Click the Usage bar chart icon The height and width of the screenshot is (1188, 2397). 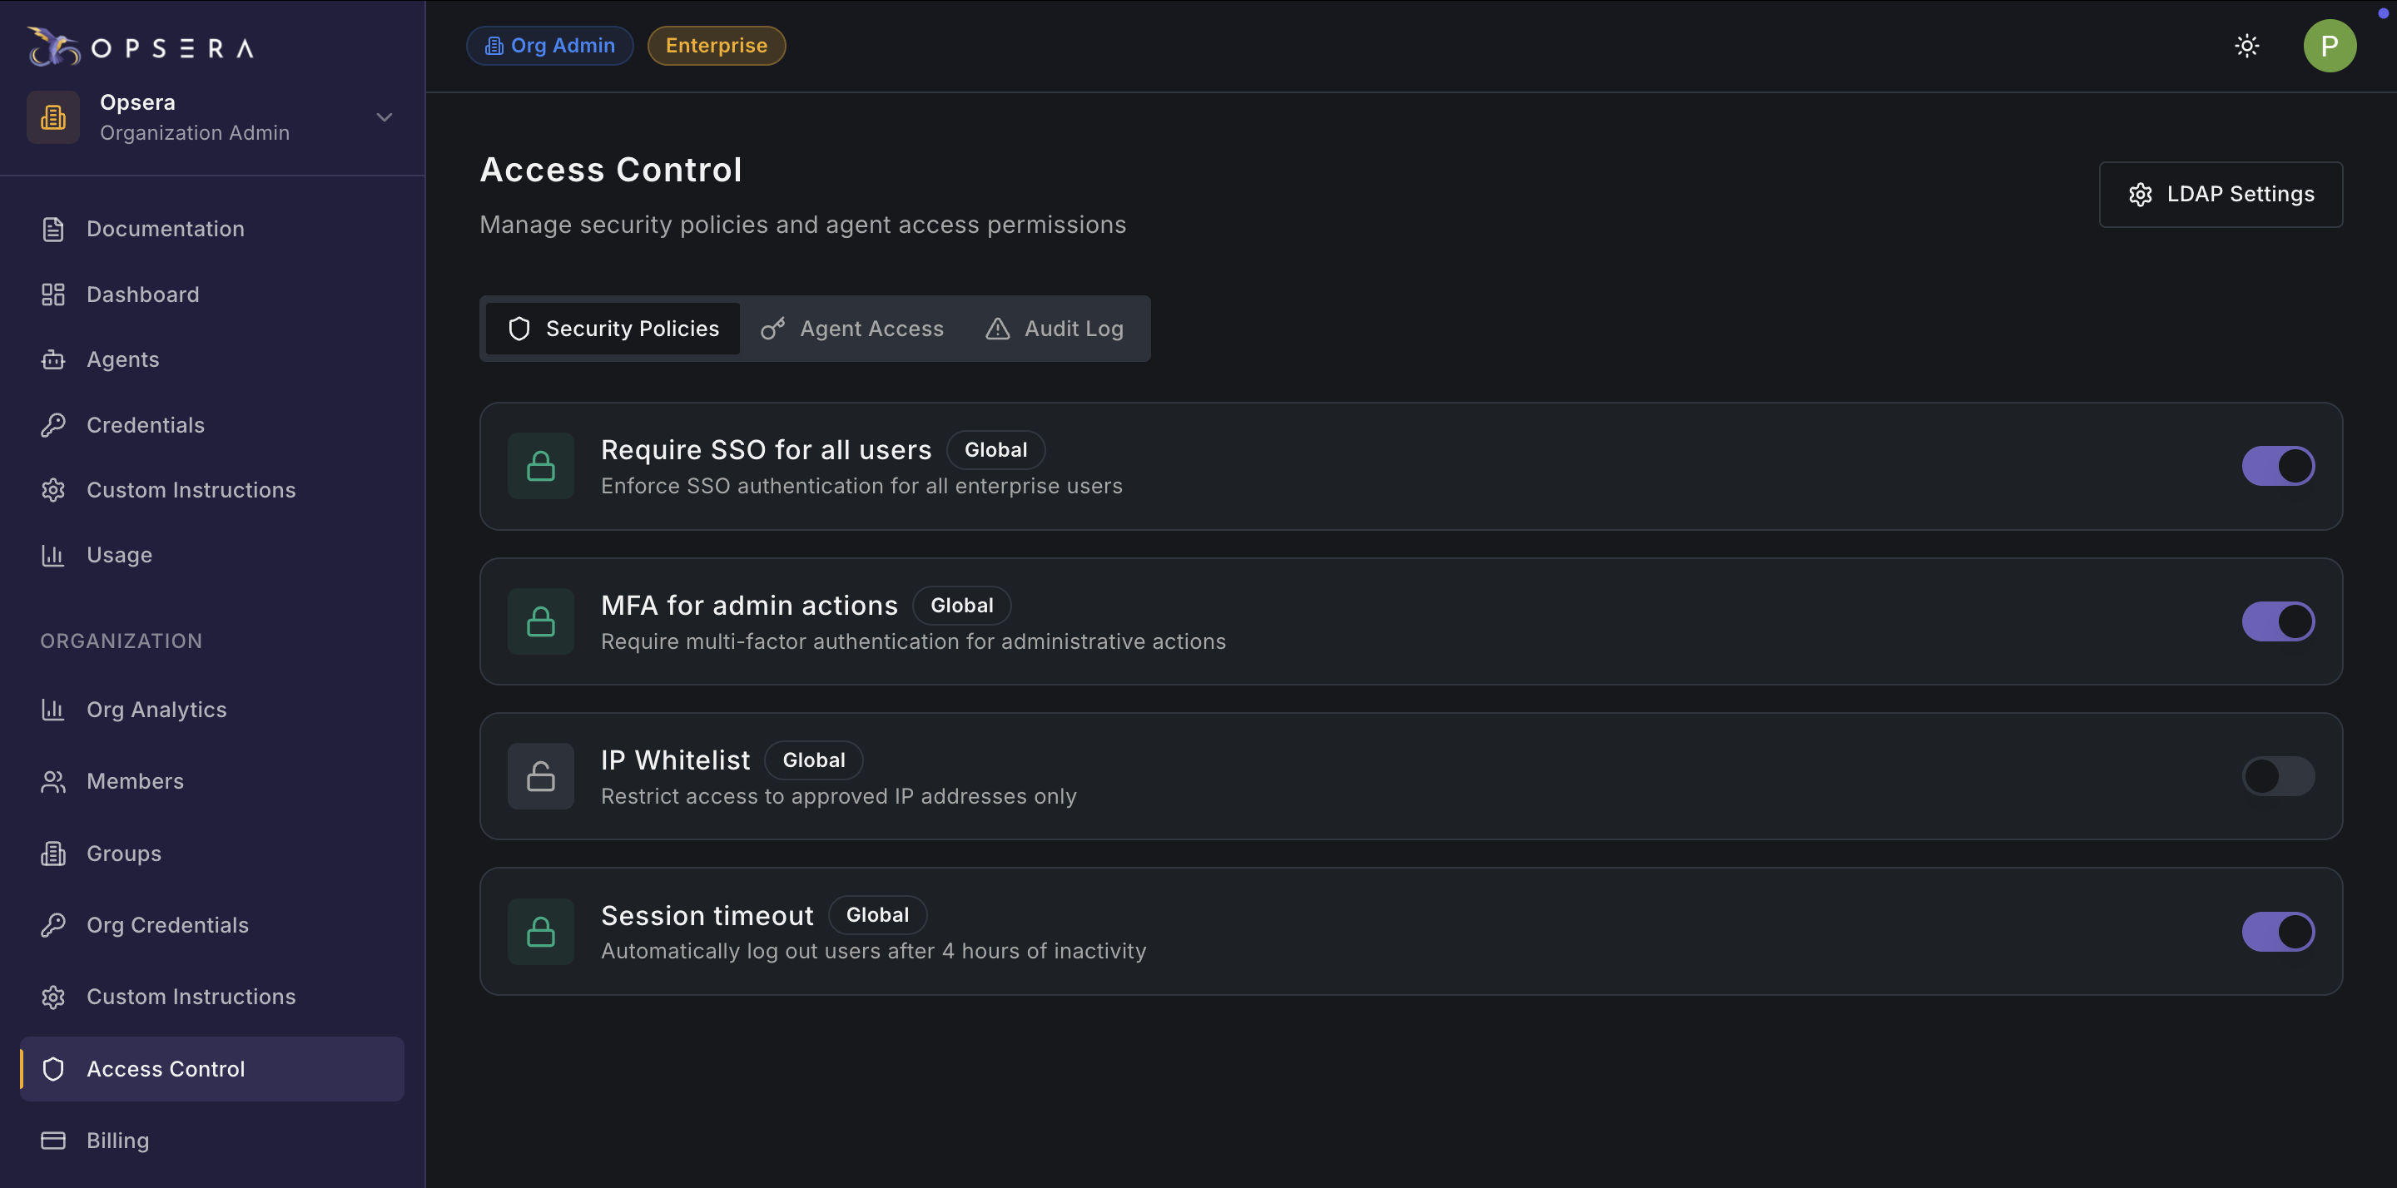tap(53, 556)
